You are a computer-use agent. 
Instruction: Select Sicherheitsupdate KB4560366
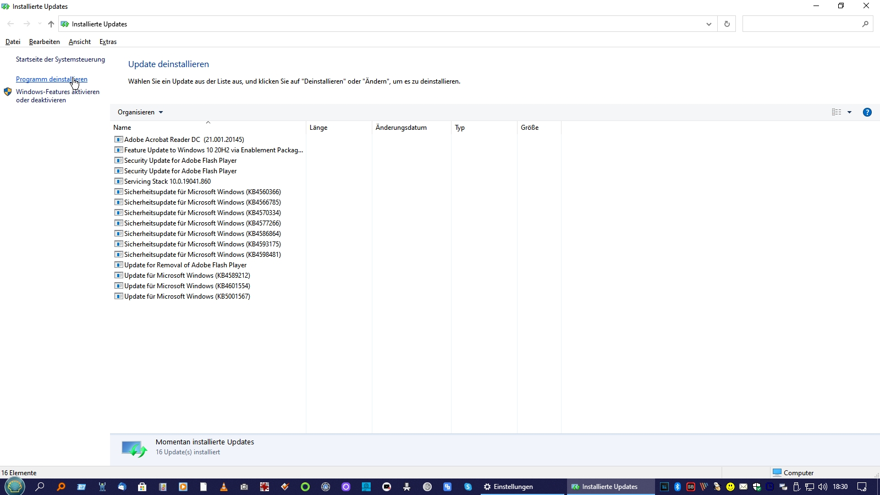click(x=198, y=192)
